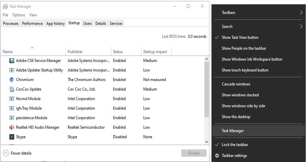This screenshot has width=306, height=162.
Task: Open the Options menu
Action: point(19,15)
